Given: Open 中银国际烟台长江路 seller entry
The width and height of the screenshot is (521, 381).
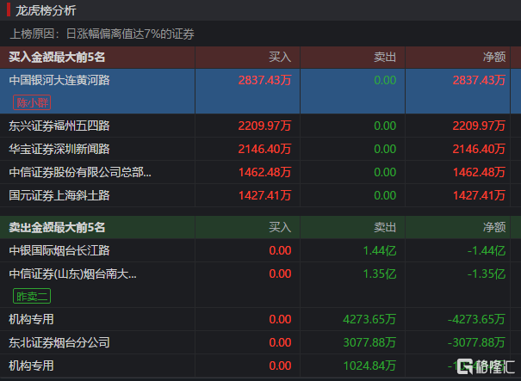Looking at the screenshot, I should tap(59, 250).
